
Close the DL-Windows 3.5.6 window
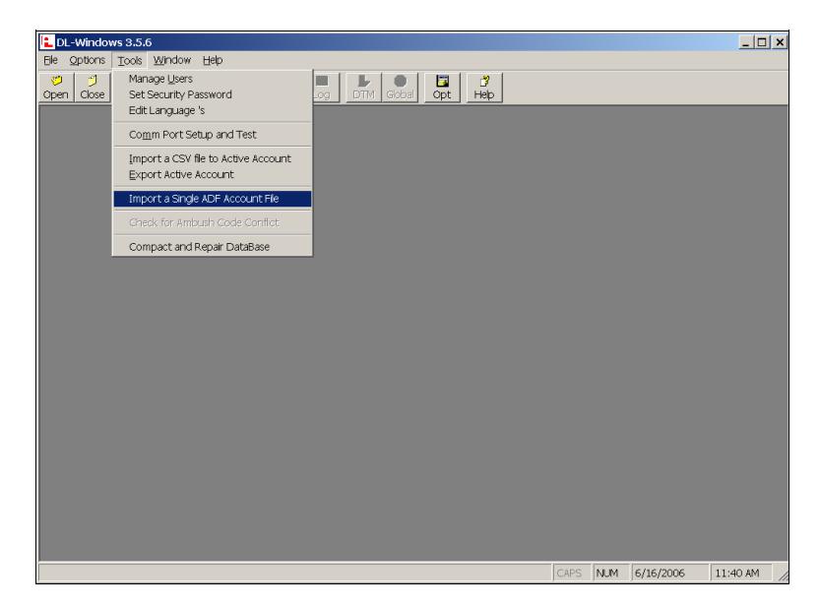point(780,42)
